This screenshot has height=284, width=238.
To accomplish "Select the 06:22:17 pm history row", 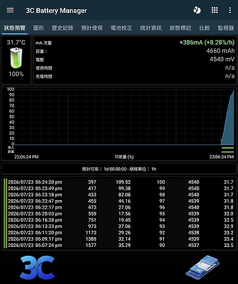I will tap(119, 207).
